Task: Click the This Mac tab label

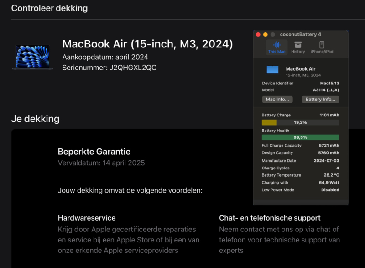Action: [x=276, y=52]
